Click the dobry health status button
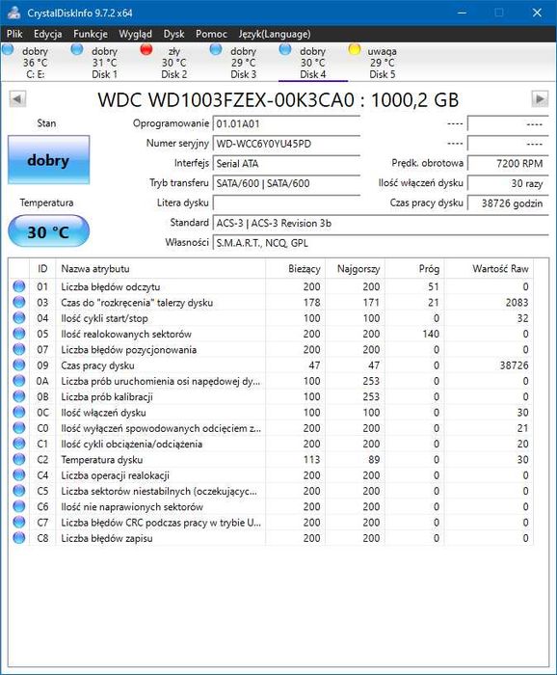The height and width of the screenshot is (675, 557). (x=48, y=160)
